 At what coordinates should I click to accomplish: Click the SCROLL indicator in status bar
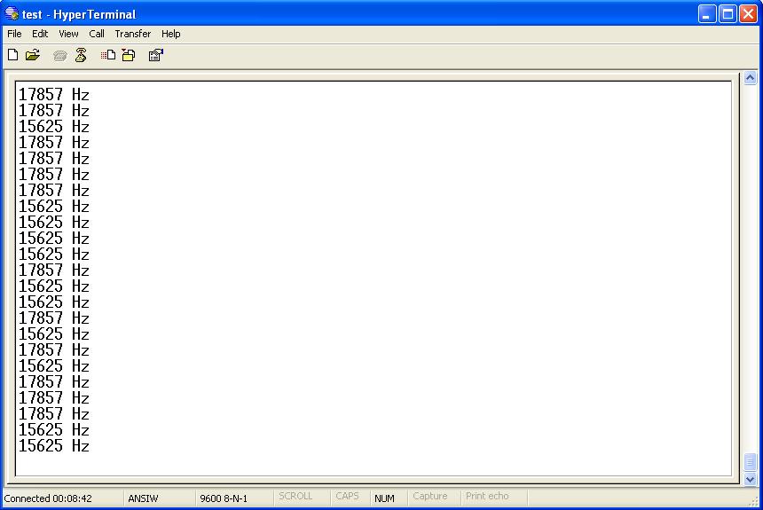click(x=295, y=496)
